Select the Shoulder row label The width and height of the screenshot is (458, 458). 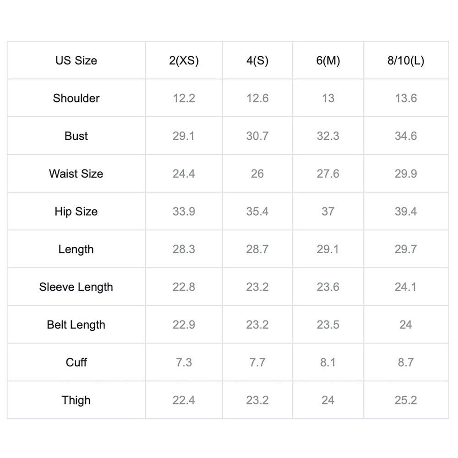point(76,98)
